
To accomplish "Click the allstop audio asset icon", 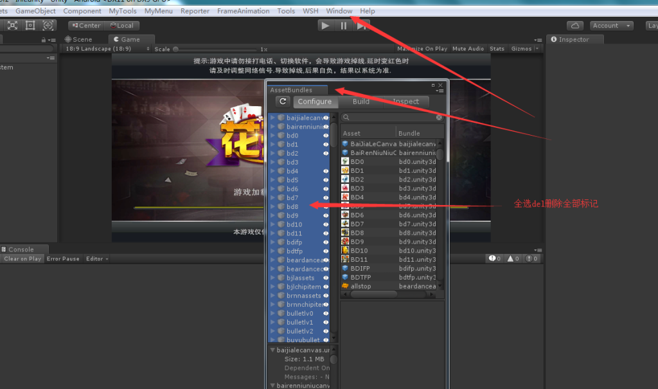I will (345, 285).
